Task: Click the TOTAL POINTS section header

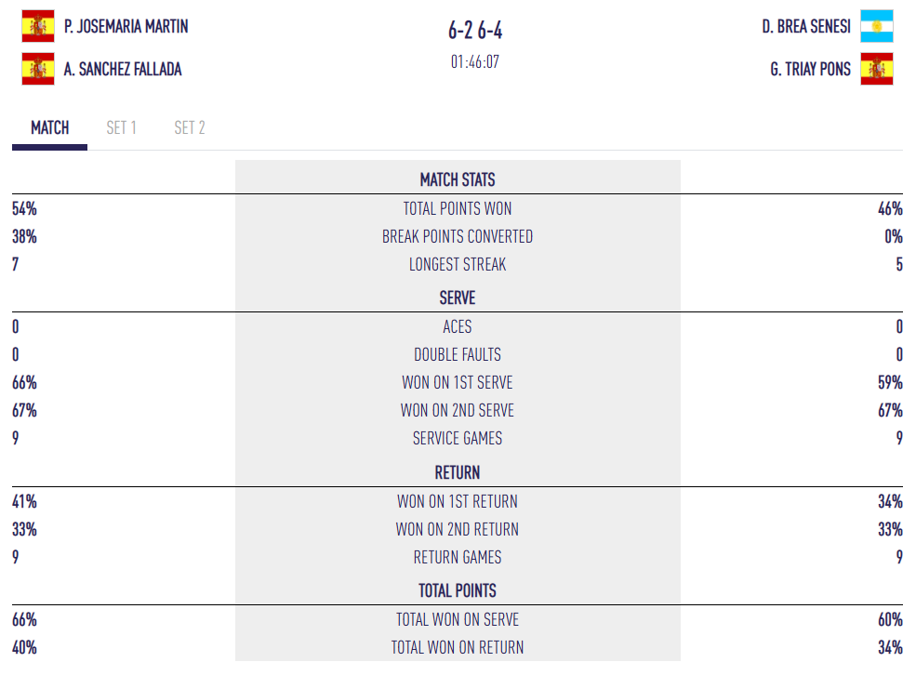Action: click(x=458, y=590)
